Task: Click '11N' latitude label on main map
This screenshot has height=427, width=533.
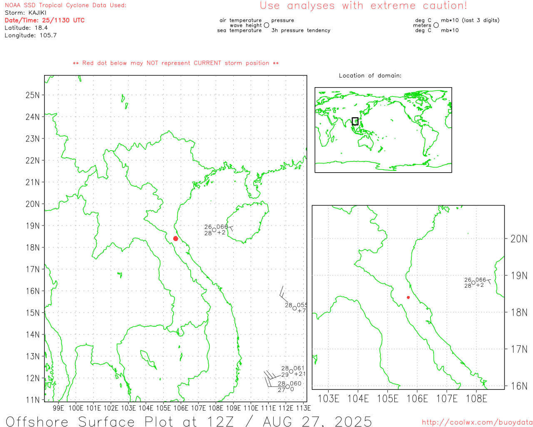Action: coord(32,400)
